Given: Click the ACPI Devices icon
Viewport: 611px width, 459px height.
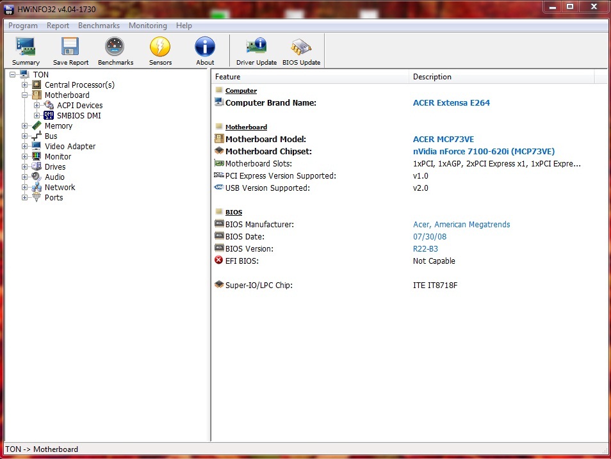Looking at the screenshot, I should pos(49,105).
